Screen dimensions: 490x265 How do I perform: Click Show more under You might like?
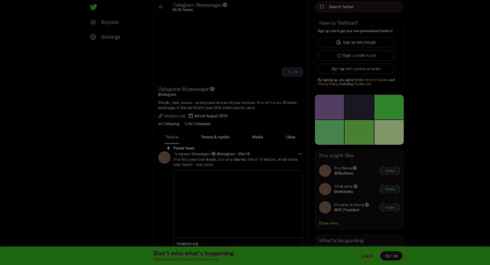point(328,223)
